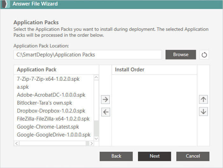Cancel the Answer File Wizard
The image size is (223, 168).
[x=193, y=156]
